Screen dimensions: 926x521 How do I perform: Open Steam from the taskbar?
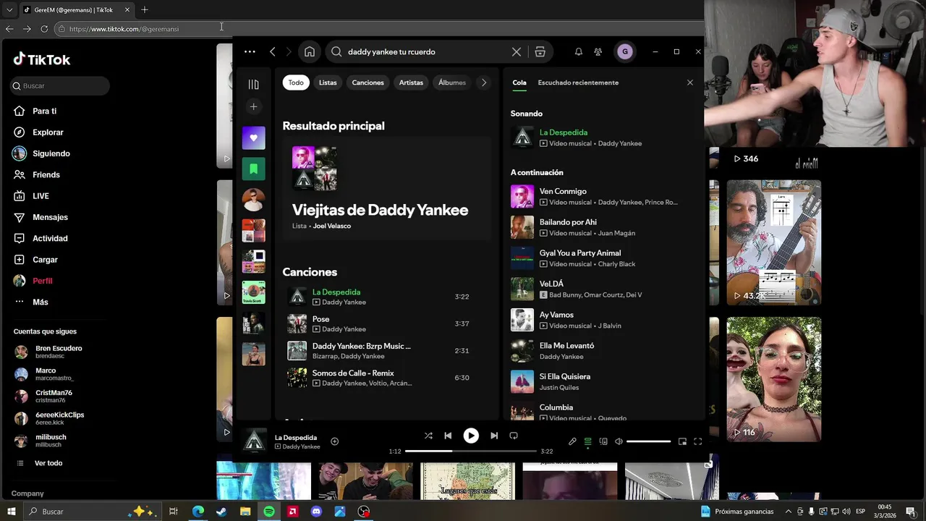221,512
